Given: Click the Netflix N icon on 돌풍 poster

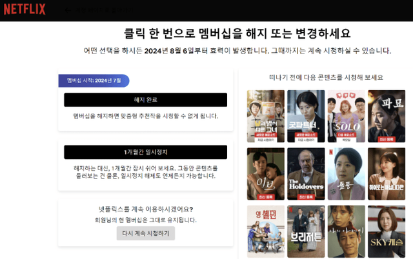Looking at the screenshot, I should click(x=331, y=153).
